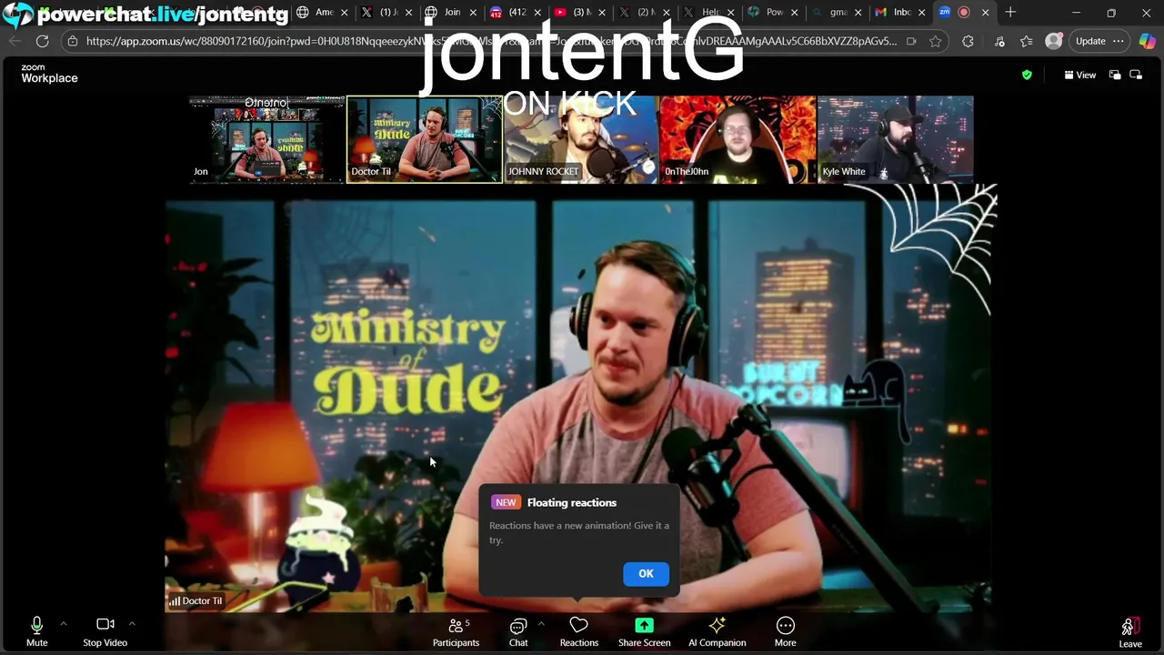Stop Video camera toggle
The height and width of the screenshot is (655, 1164).
click(105, 631)
